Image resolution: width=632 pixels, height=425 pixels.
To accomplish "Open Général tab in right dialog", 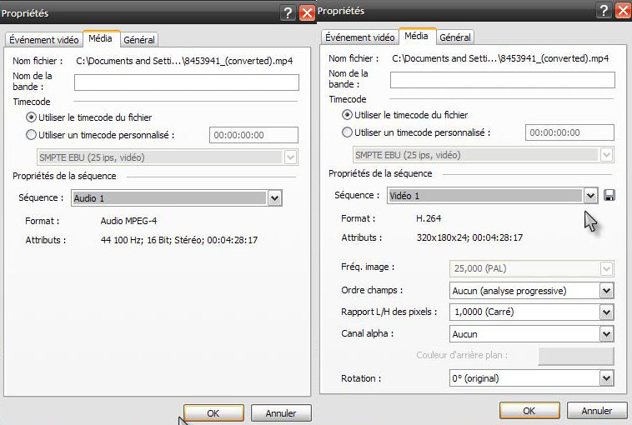I will 455,37.
